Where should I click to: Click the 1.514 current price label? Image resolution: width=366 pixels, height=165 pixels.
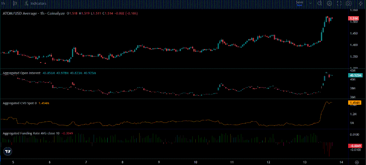tap(353, 19)
